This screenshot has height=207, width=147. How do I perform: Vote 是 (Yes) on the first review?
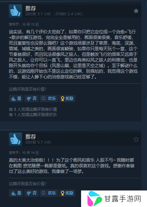(x=16, y=99)
